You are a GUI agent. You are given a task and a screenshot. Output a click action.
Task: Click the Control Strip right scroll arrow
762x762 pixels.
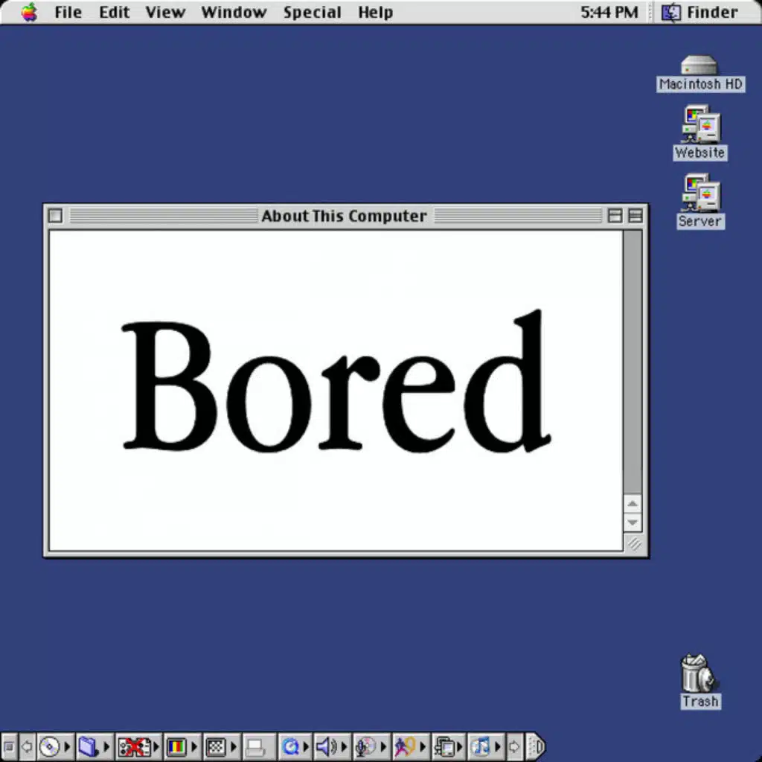coord(514,746)
